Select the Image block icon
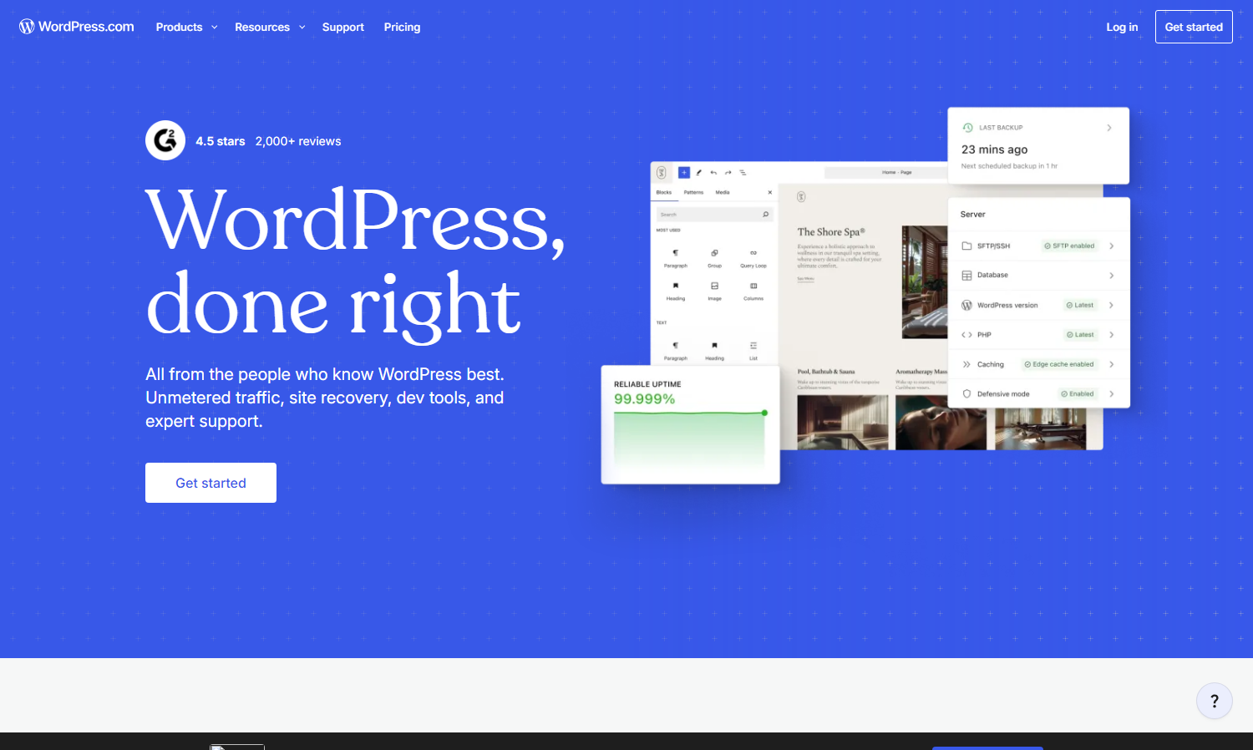The image size is (1253, 750). [714, 286]
